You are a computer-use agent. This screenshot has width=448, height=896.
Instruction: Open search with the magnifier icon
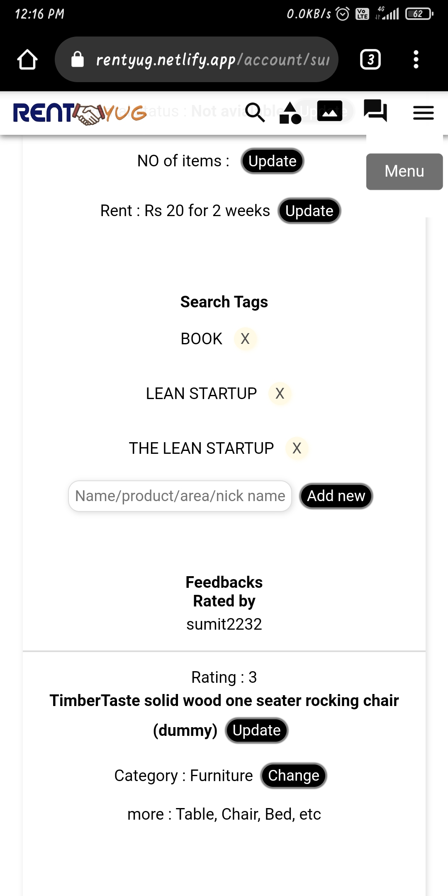[x=255, y=112]
